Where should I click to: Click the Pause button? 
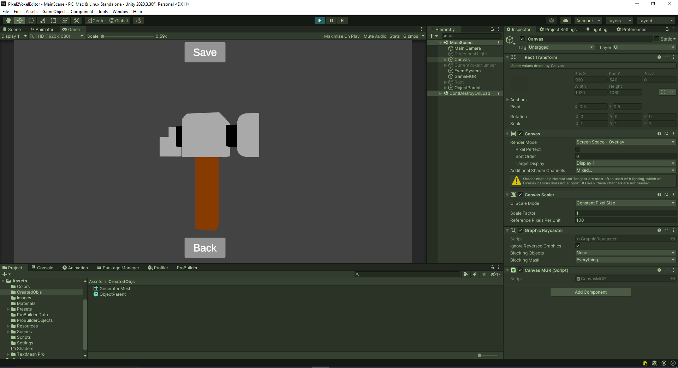click(331, 20)
